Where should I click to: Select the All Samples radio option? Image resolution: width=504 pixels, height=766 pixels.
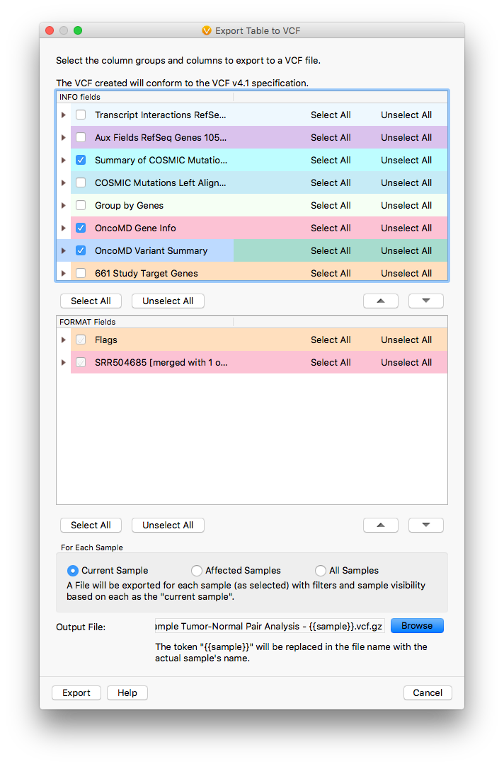click(320, 571)
